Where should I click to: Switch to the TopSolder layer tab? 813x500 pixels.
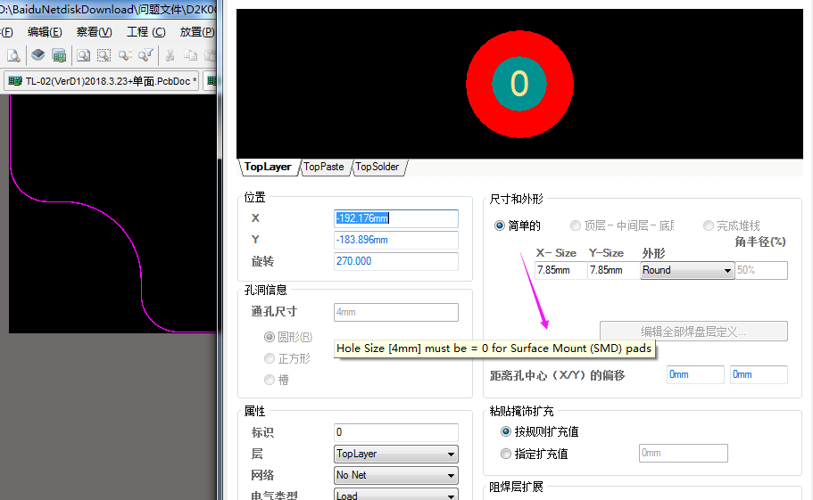click(377, 167)
